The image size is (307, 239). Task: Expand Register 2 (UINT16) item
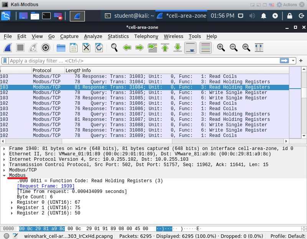12,213
